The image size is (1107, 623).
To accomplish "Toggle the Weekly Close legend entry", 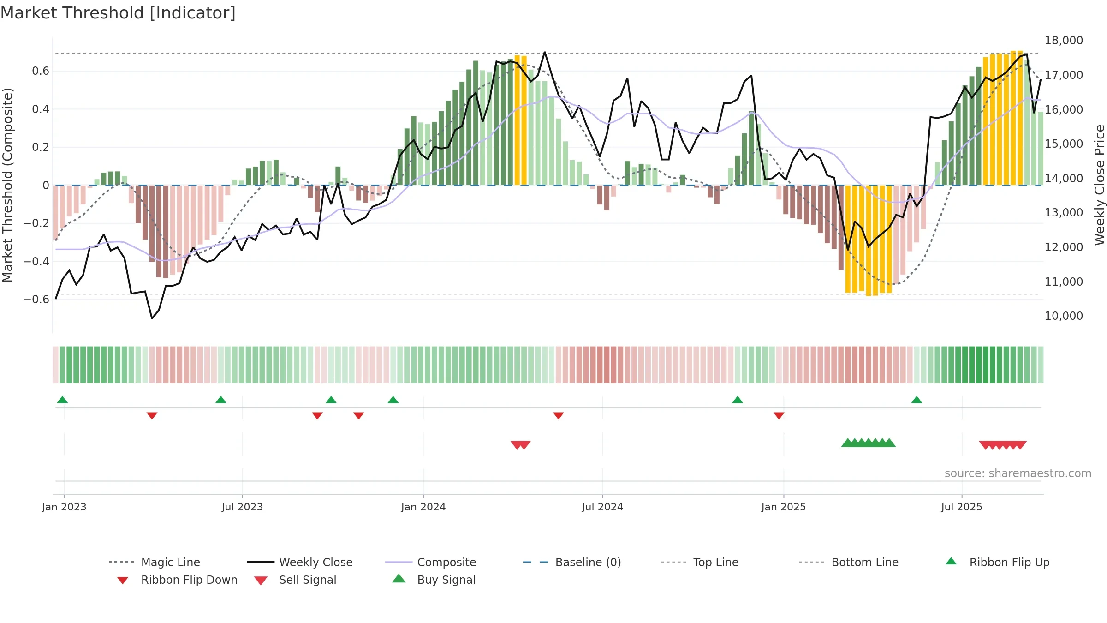I will (300, 562).
